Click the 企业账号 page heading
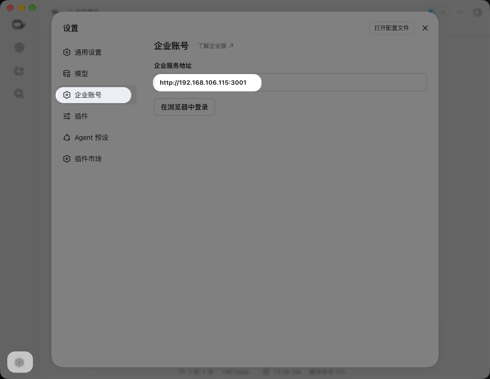The width and height of the screenshot is (490, 379). point(171,46)
